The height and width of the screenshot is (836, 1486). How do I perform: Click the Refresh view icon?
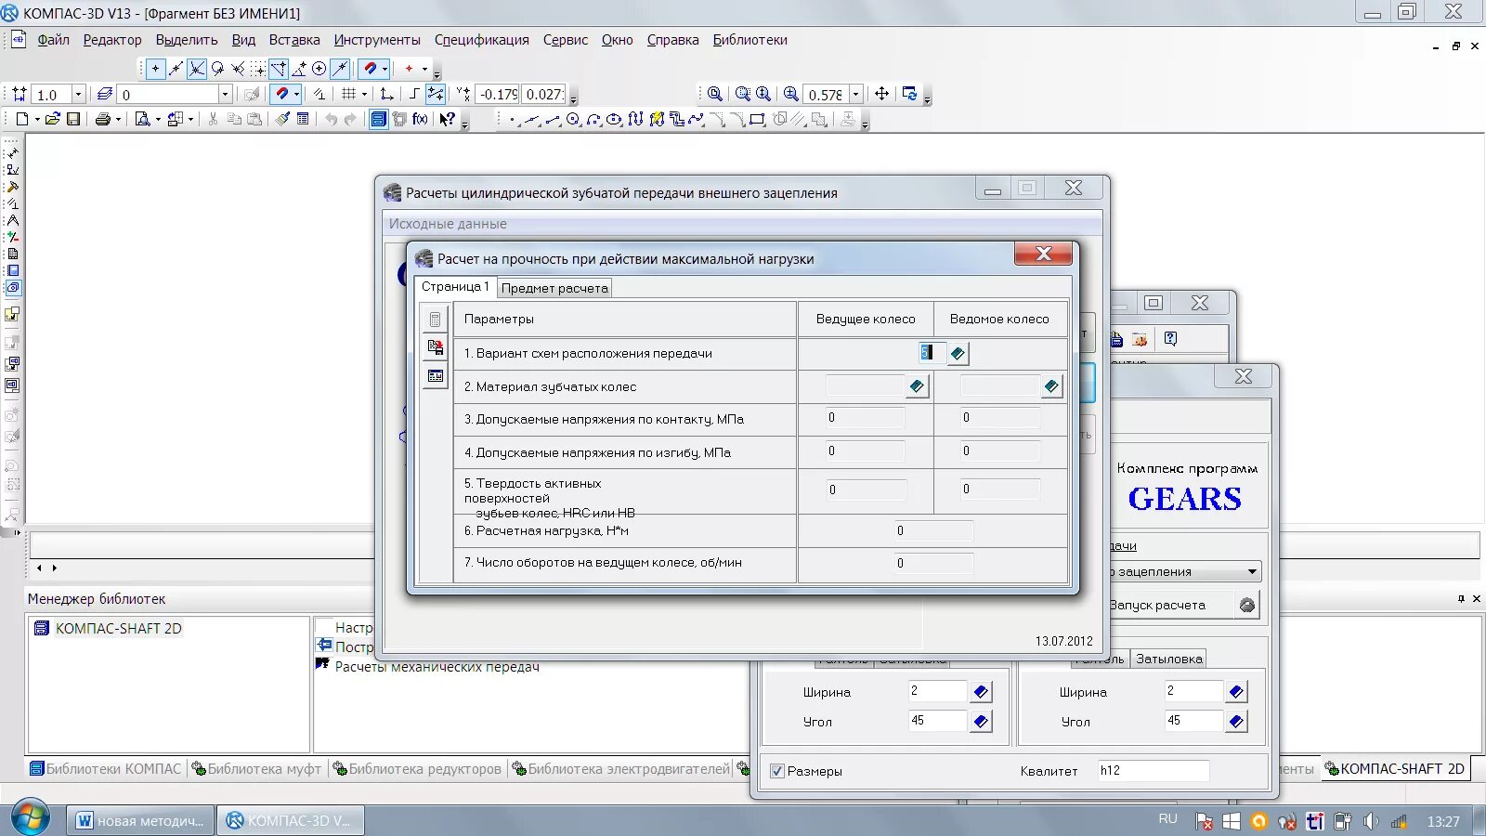[909, 94]
